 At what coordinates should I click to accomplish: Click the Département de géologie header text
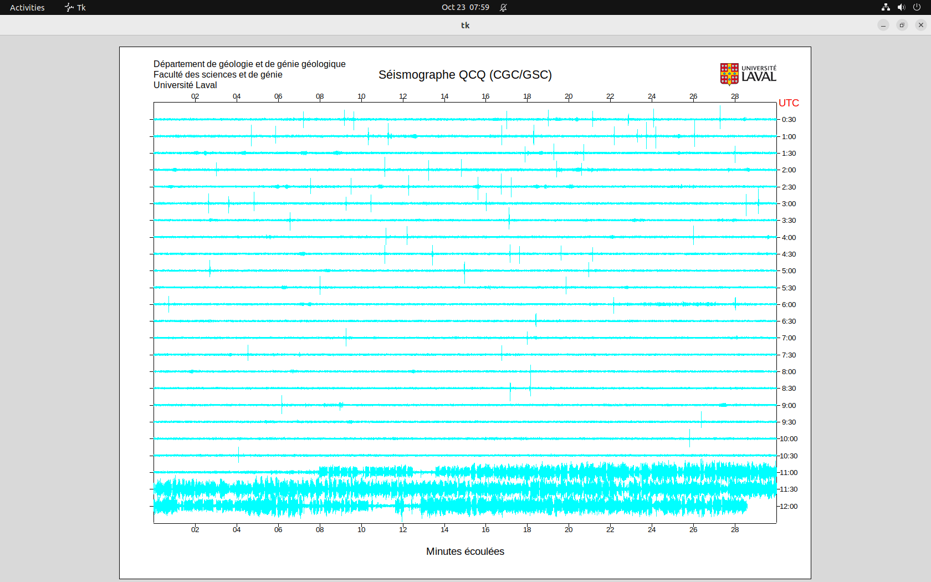[x=249, y=64]
